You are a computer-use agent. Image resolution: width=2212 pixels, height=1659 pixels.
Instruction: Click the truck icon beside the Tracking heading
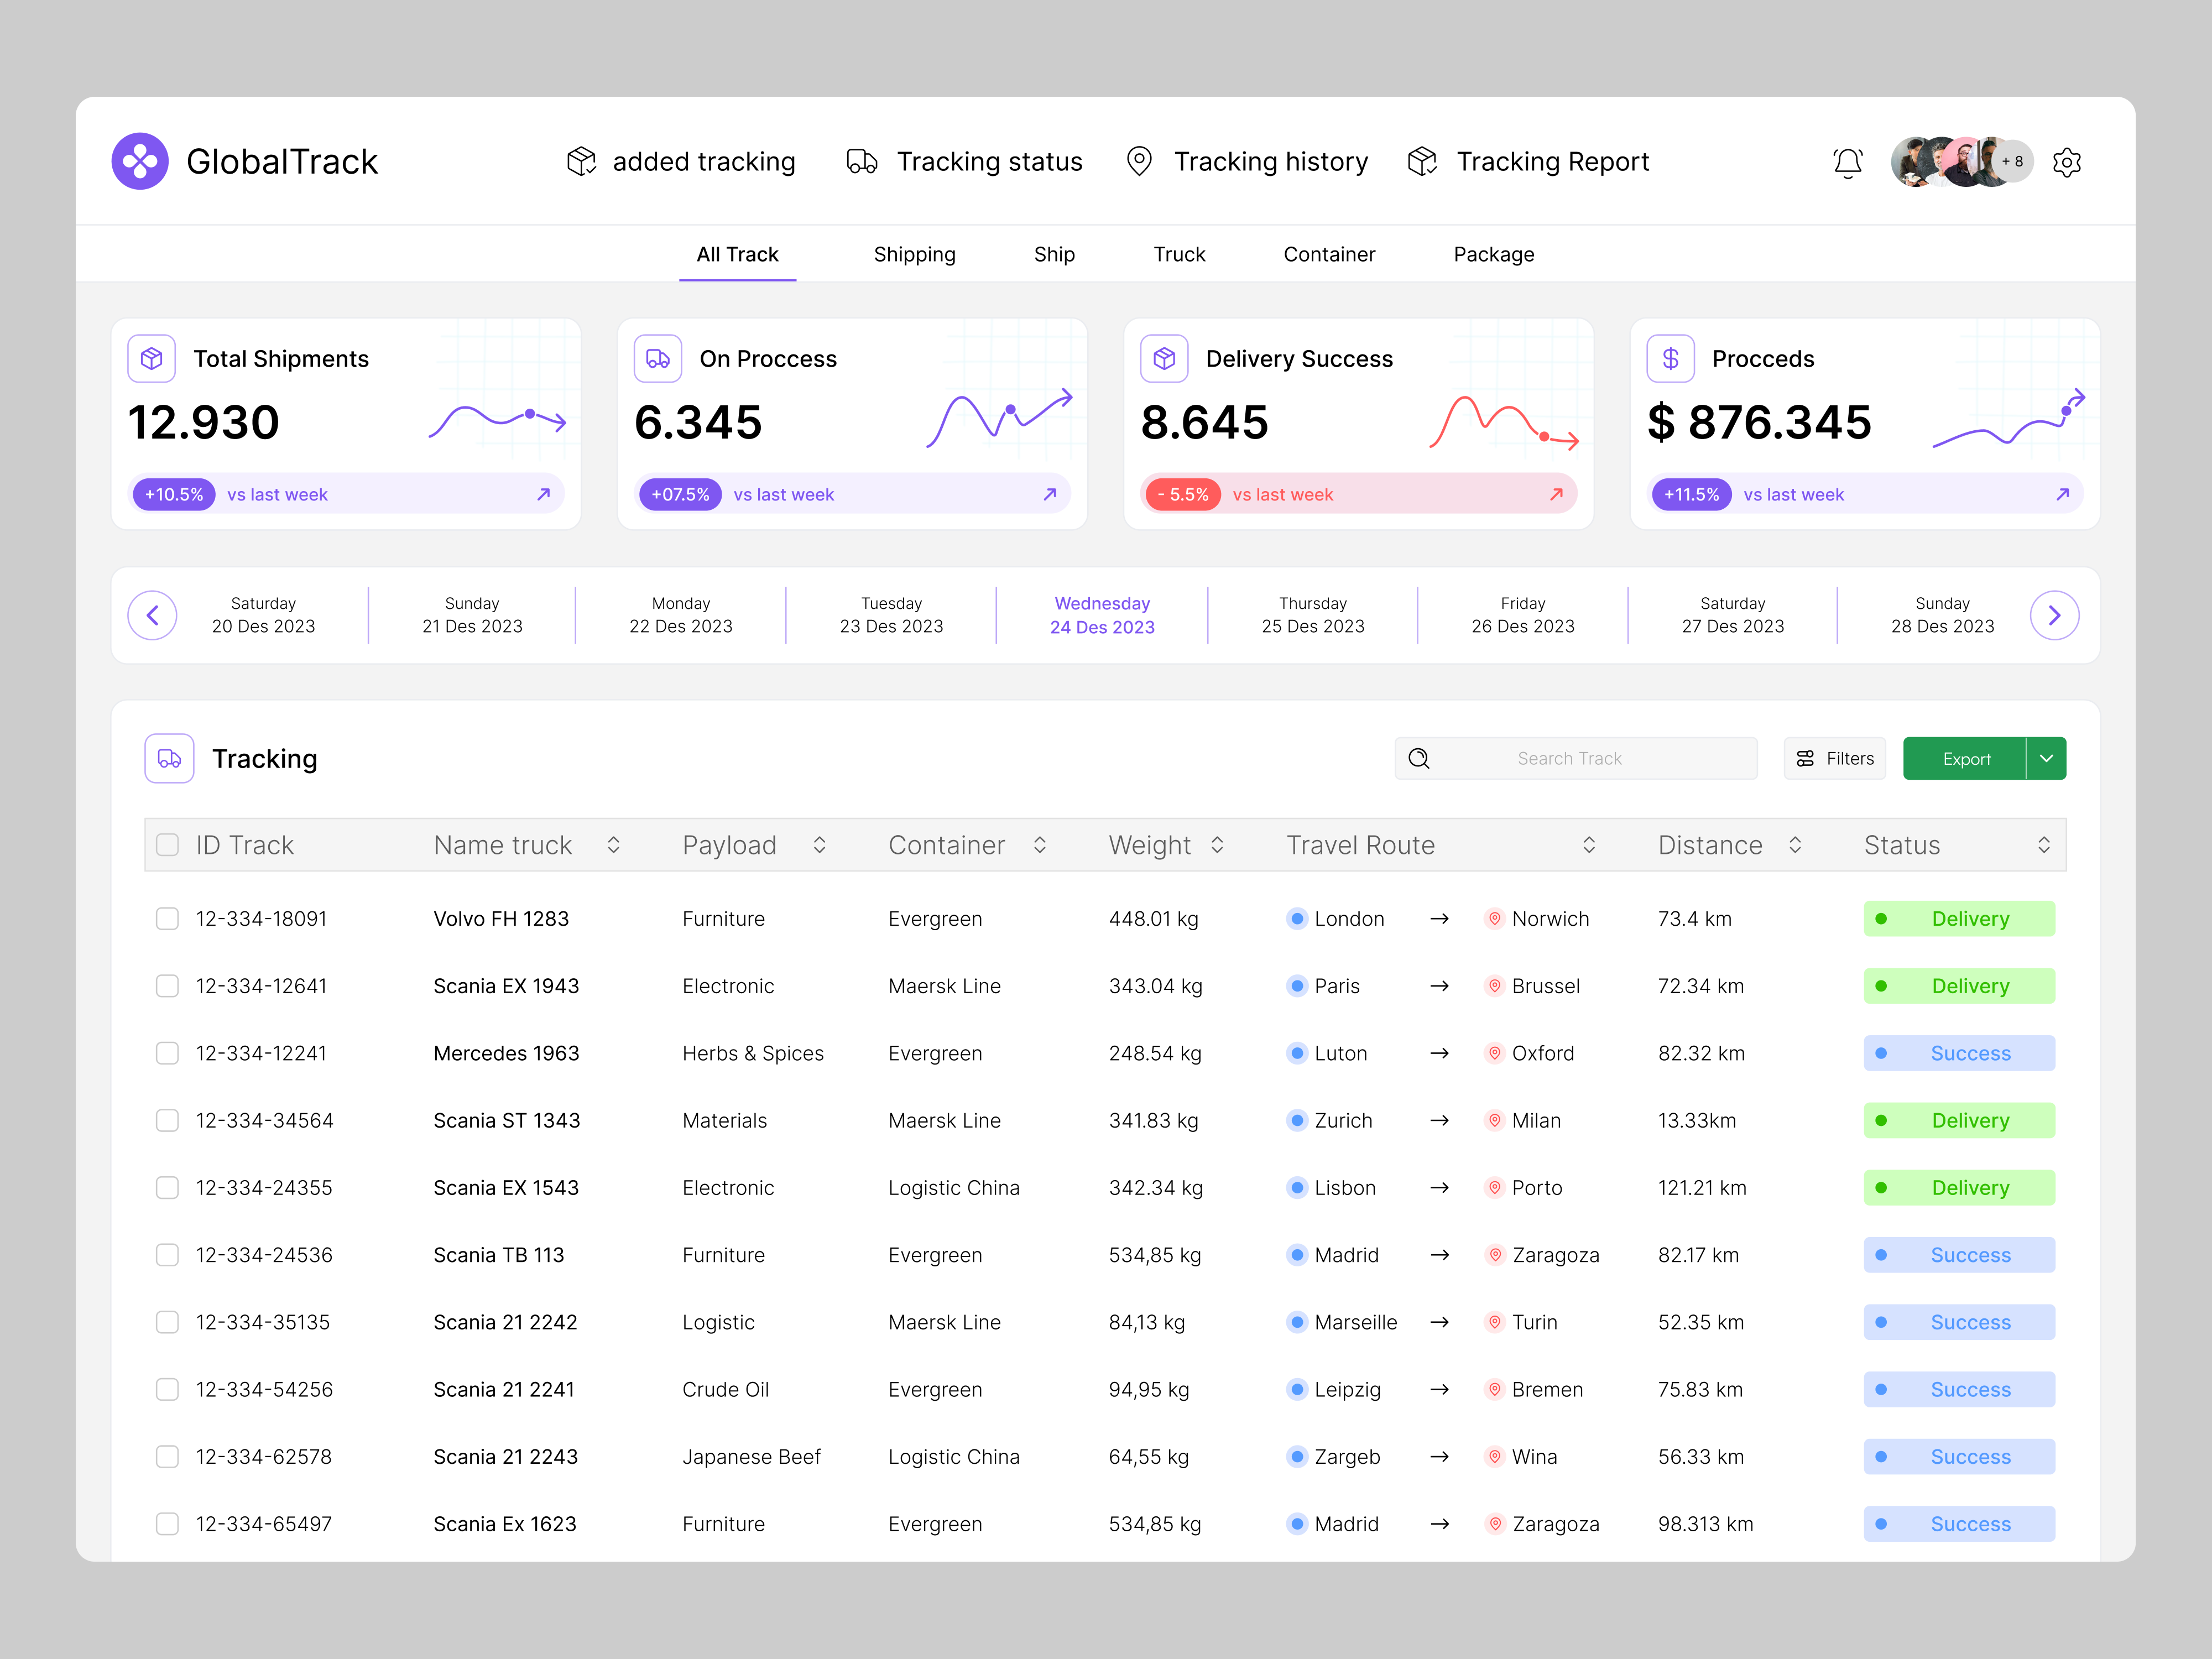(x=168, y=758)
